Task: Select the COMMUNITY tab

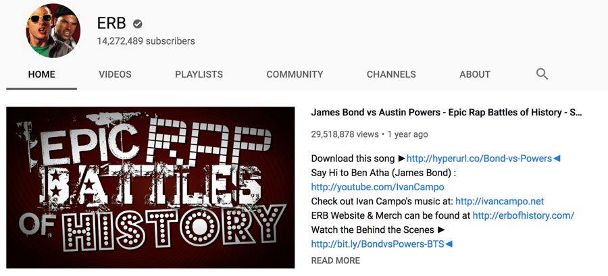Action: coord(295,74)
